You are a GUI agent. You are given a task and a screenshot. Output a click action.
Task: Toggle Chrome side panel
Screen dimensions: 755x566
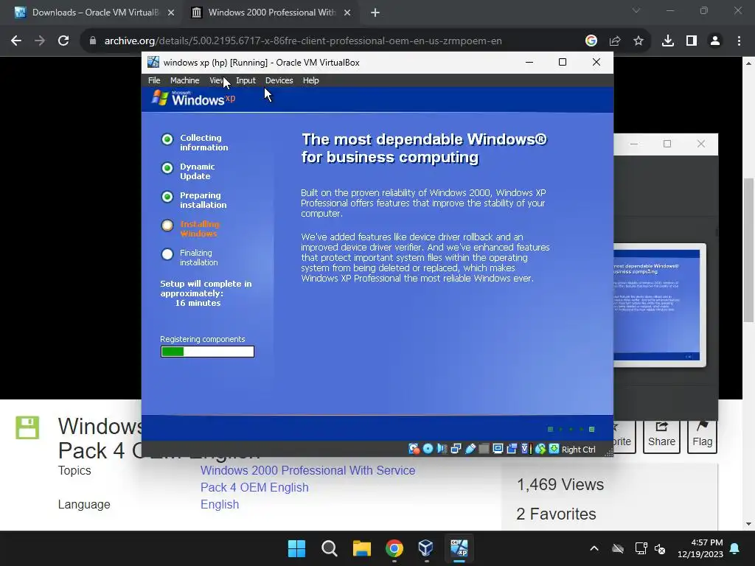[x=692, y=41]
